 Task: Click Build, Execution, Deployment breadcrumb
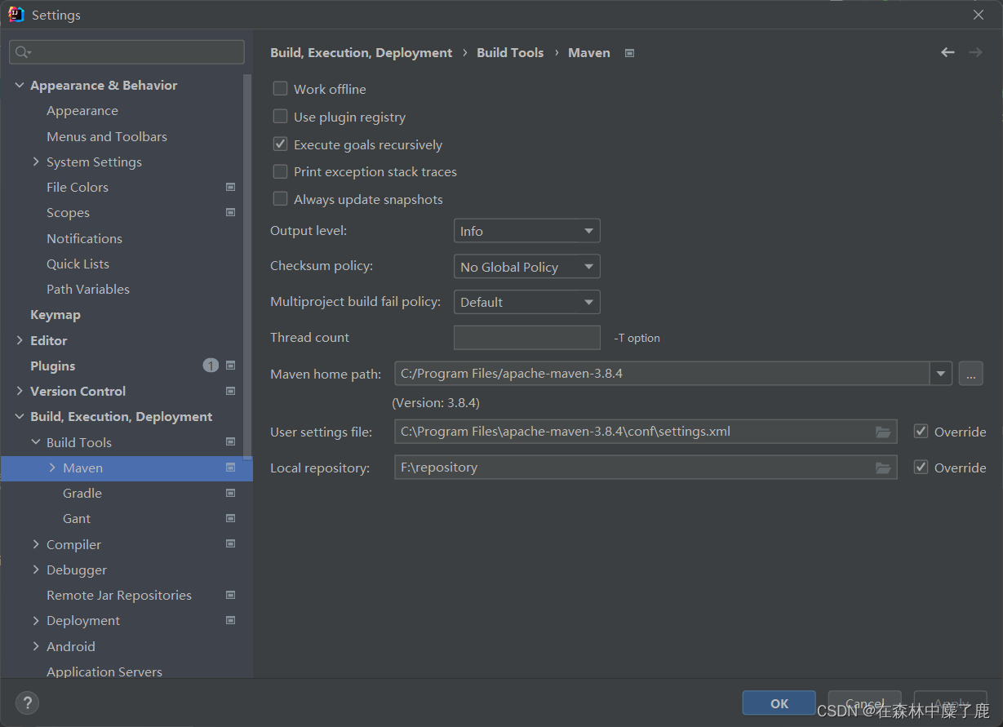point(361,52)
